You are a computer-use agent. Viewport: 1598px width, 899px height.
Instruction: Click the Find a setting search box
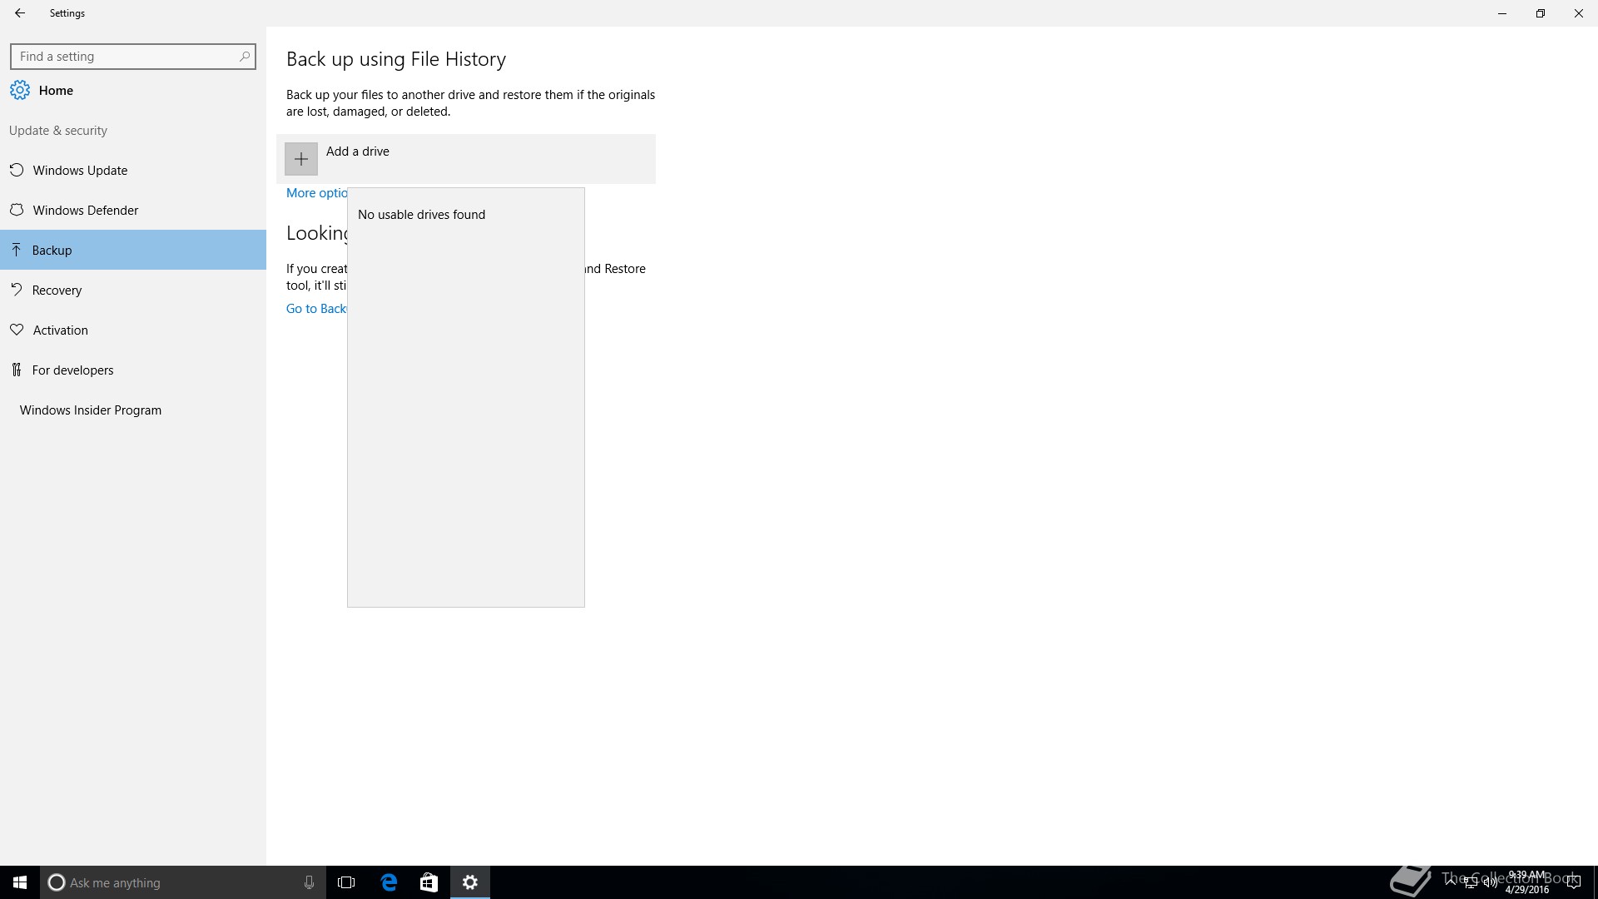[133, 57]
